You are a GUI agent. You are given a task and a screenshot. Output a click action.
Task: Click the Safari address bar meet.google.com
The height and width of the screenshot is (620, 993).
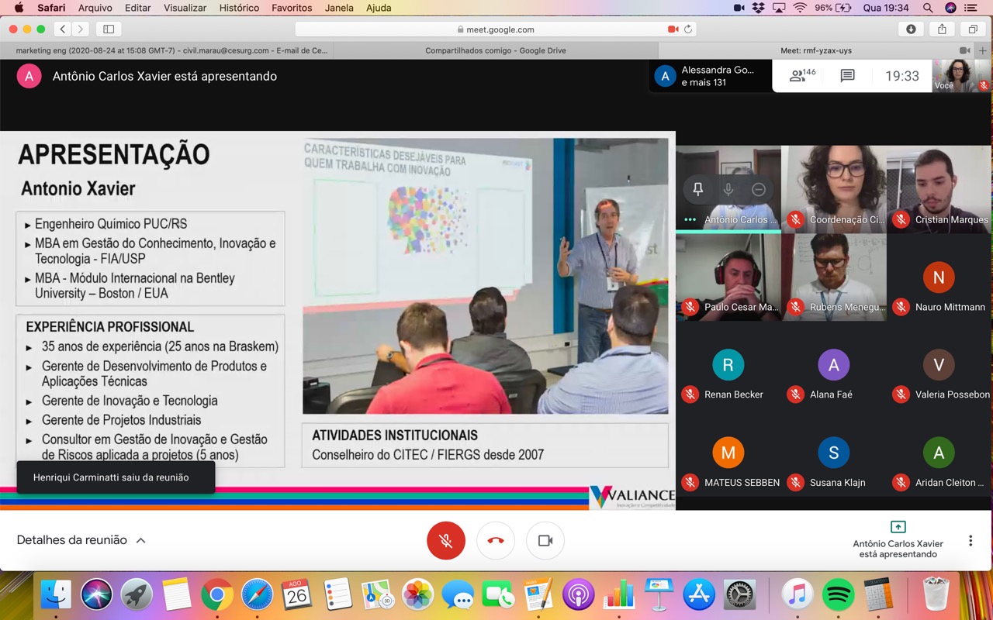496,29
